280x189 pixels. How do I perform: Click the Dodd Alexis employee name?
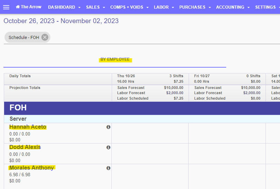[x=25, y=147]
